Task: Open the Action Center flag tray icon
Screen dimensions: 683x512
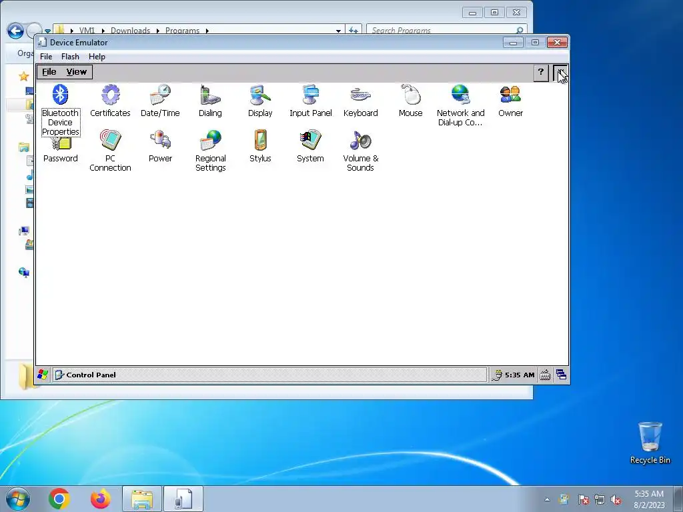Action: [583, 499]
